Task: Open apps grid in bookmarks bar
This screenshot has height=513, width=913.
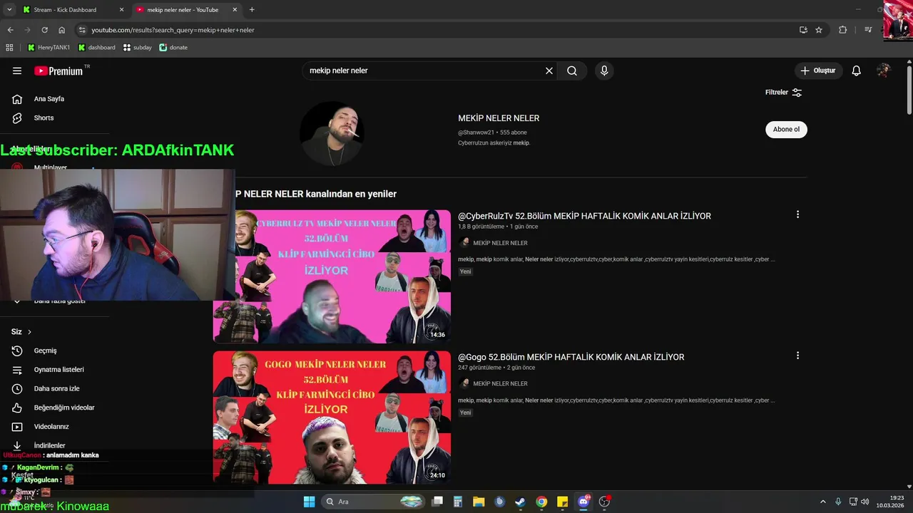Action: pos(9,47)
